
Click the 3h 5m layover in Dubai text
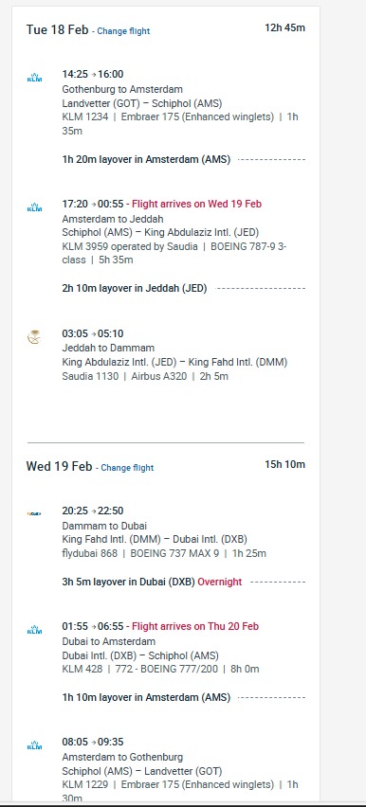[129, 583]
